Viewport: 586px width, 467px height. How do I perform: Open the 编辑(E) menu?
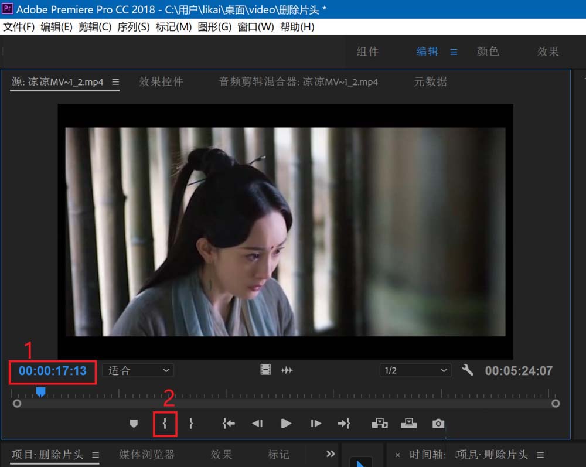[56, 27]
